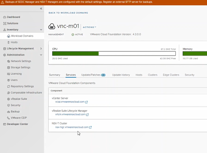Click the ACTIVE status indicator
Image resolution: width=207 pixels, height=153 pixels.
tap(77, 35)
